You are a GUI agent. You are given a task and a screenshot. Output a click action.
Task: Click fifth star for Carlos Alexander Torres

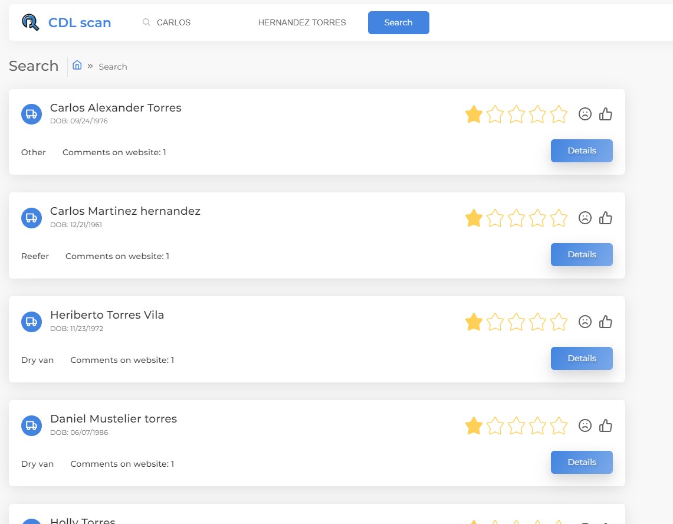(x=559, y=114)
